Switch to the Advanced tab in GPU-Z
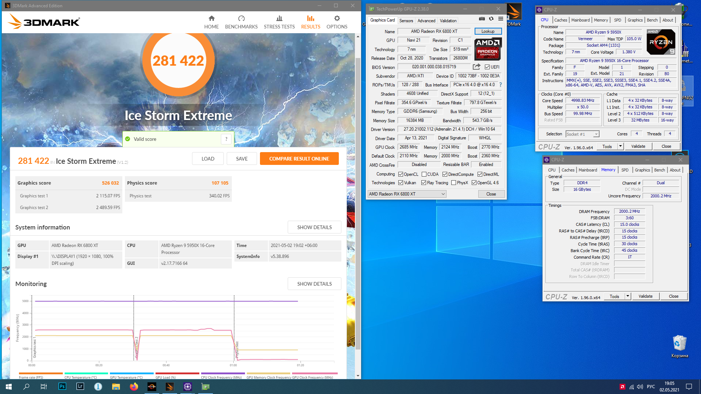Viewport: 701px width, 394px height. pos(426,21)
